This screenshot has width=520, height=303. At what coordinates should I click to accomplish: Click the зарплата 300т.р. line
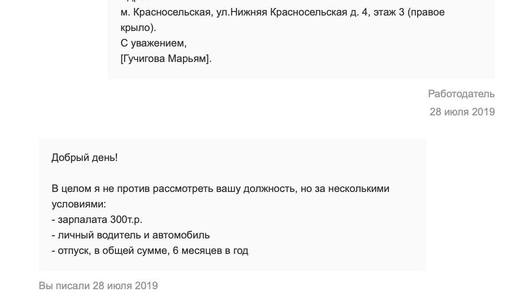tap(97, 220)
